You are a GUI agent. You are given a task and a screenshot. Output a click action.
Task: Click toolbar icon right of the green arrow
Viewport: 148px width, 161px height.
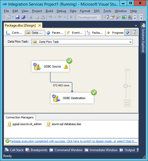(130, 17)
